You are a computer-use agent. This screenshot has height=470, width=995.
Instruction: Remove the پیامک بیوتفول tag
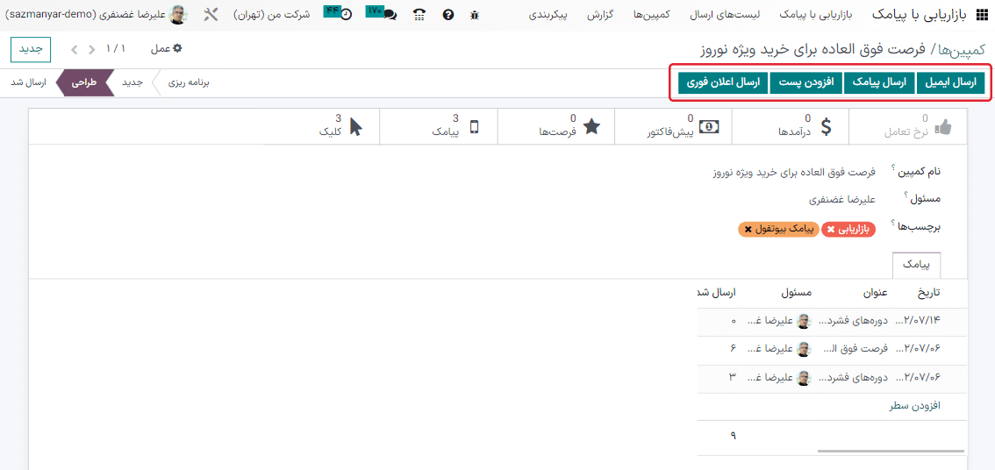pos(748,229)
